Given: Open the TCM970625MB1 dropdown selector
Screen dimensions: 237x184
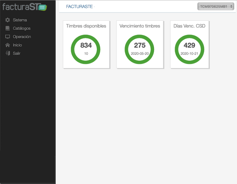Looking at the screenshot, I should pos(216,6).
